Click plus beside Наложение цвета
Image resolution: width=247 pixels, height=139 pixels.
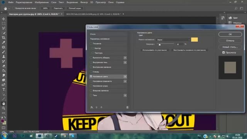(x=125, y=76)
